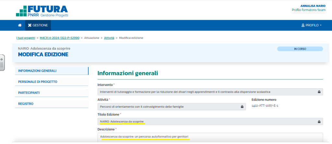Click inside the Descrizione text field
Image resolution: width=332 pixels, height=144 pixels.
[x=210, y=137]
